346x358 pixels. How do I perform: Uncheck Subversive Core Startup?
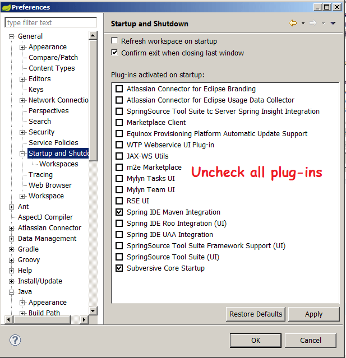coord(119,268)
